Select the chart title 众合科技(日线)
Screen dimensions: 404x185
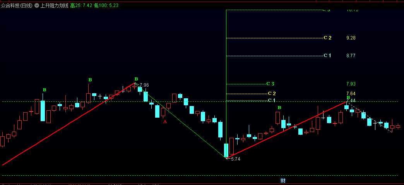[x=17, y=5]
